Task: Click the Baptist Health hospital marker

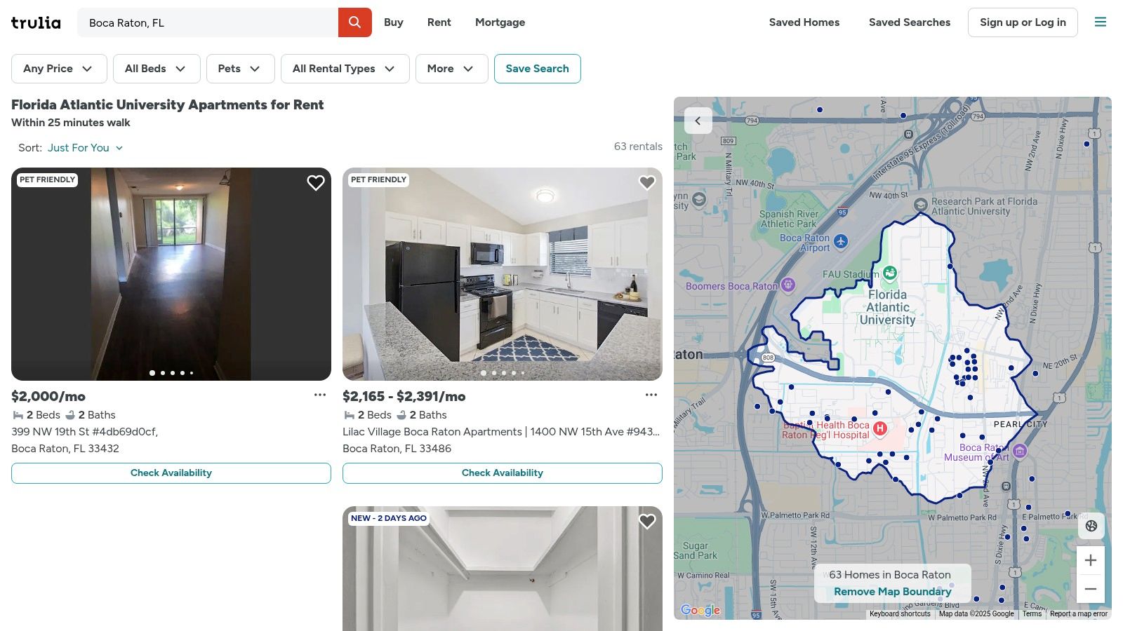Action: 880,428
